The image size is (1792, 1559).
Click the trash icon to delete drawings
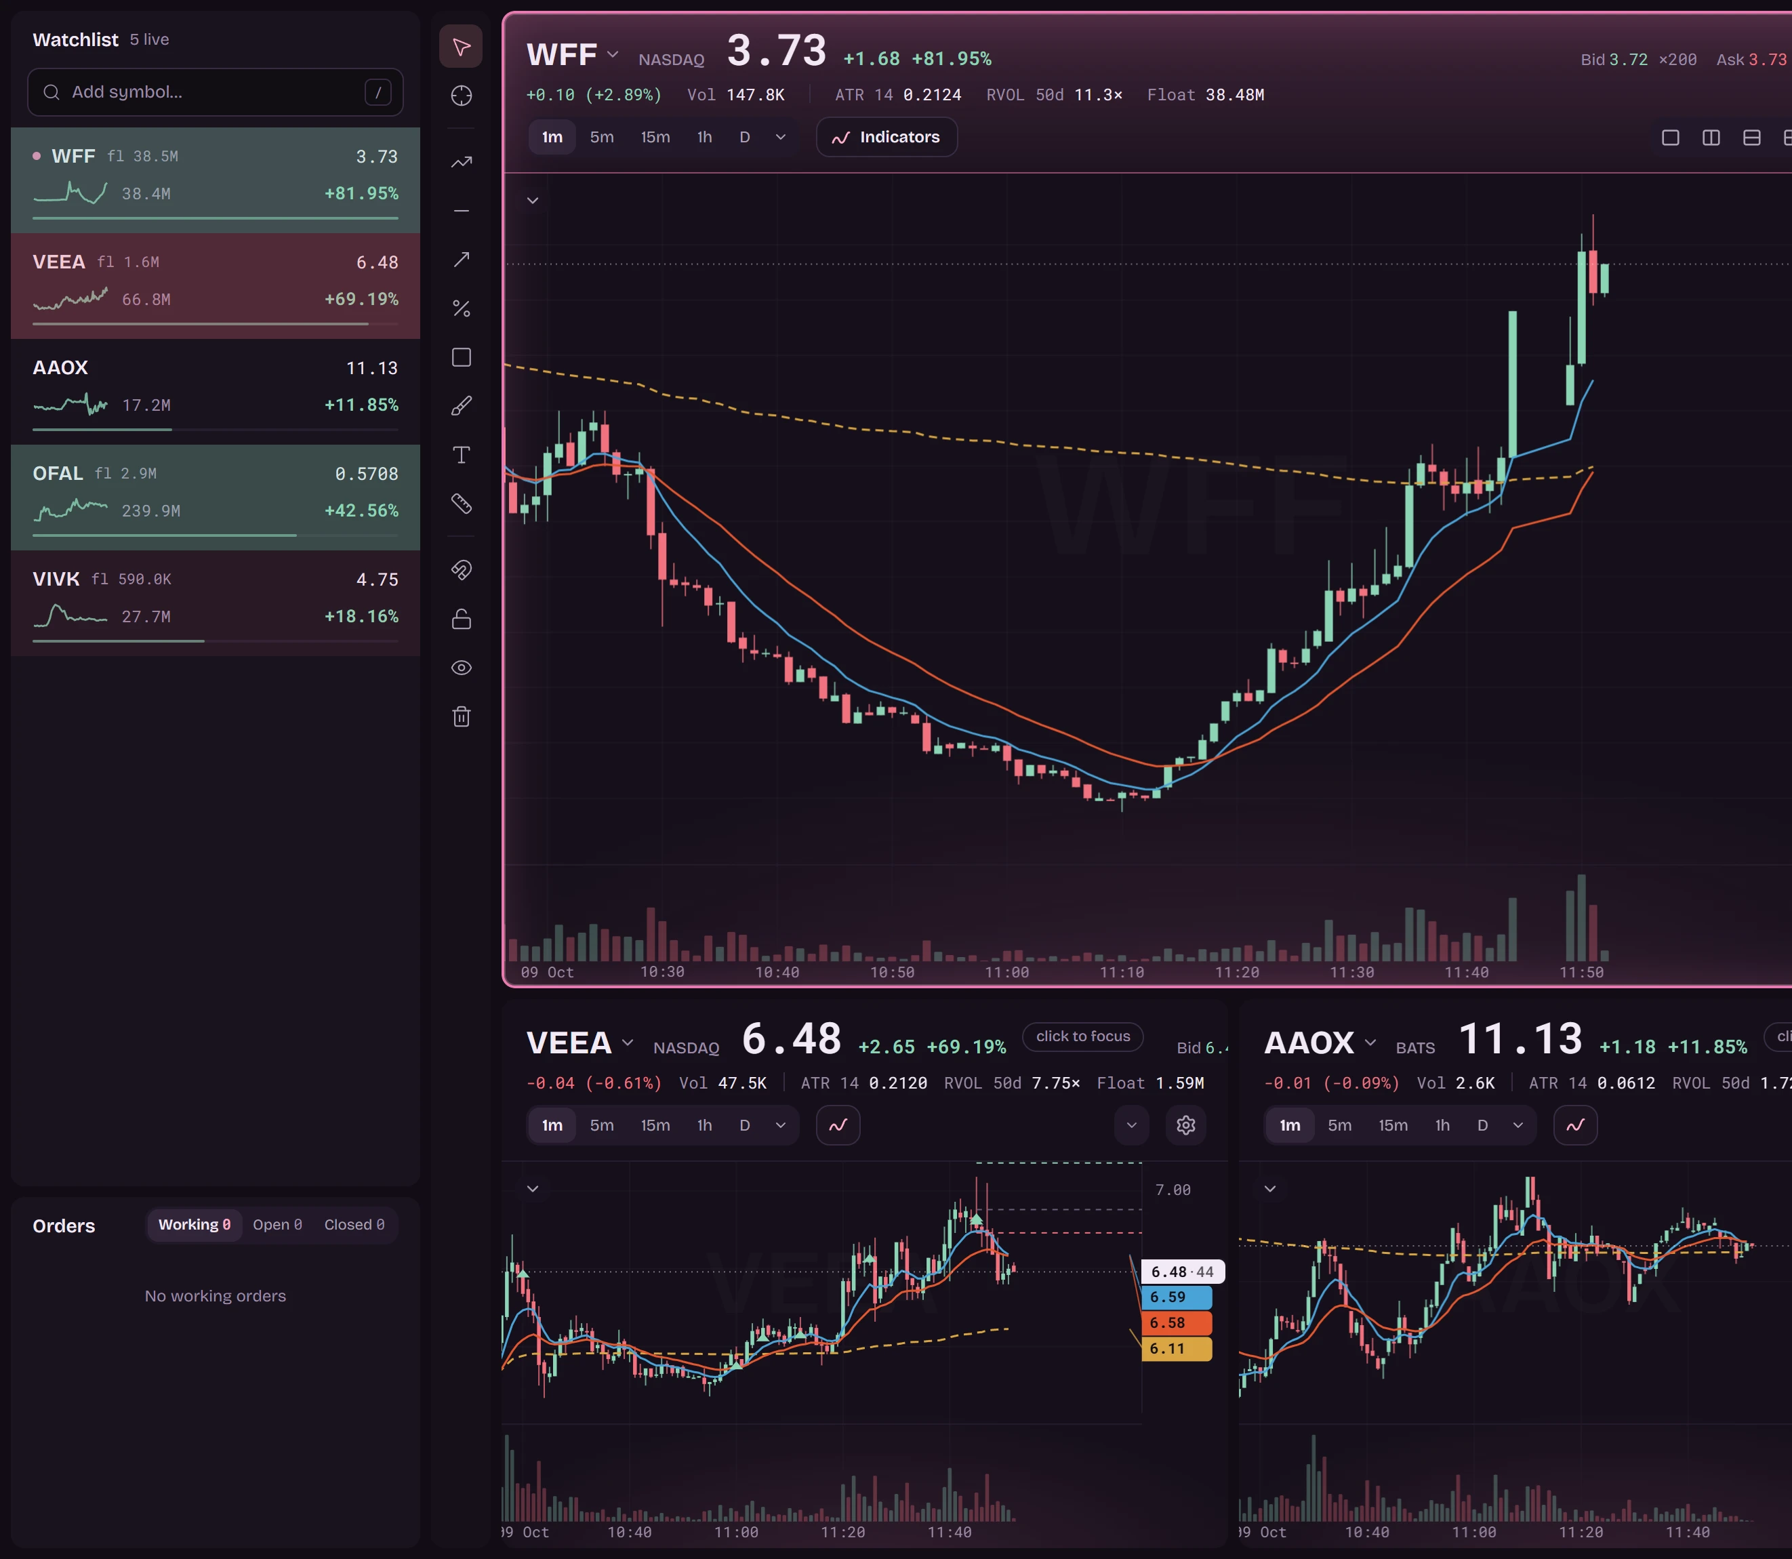point(461,716)
